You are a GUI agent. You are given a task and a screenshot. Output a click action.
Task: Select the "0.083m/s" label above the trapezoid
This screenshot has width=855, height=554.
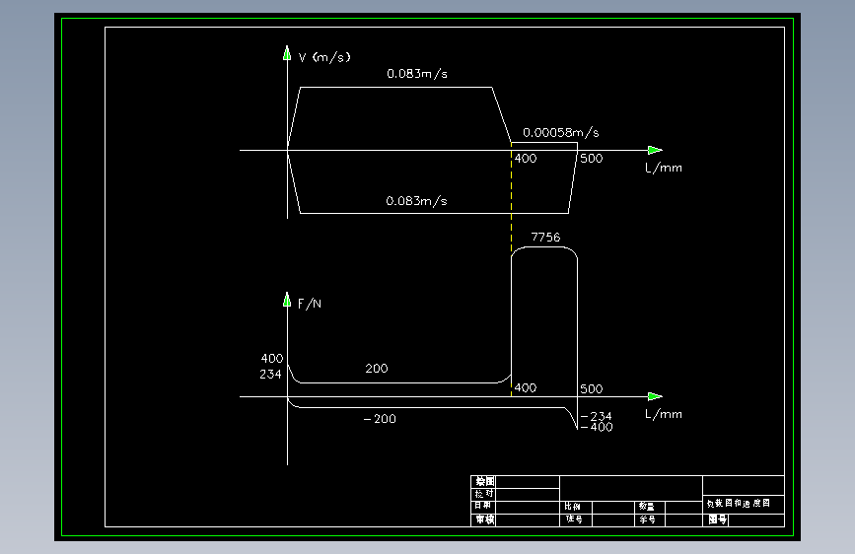tap(417, 74)
